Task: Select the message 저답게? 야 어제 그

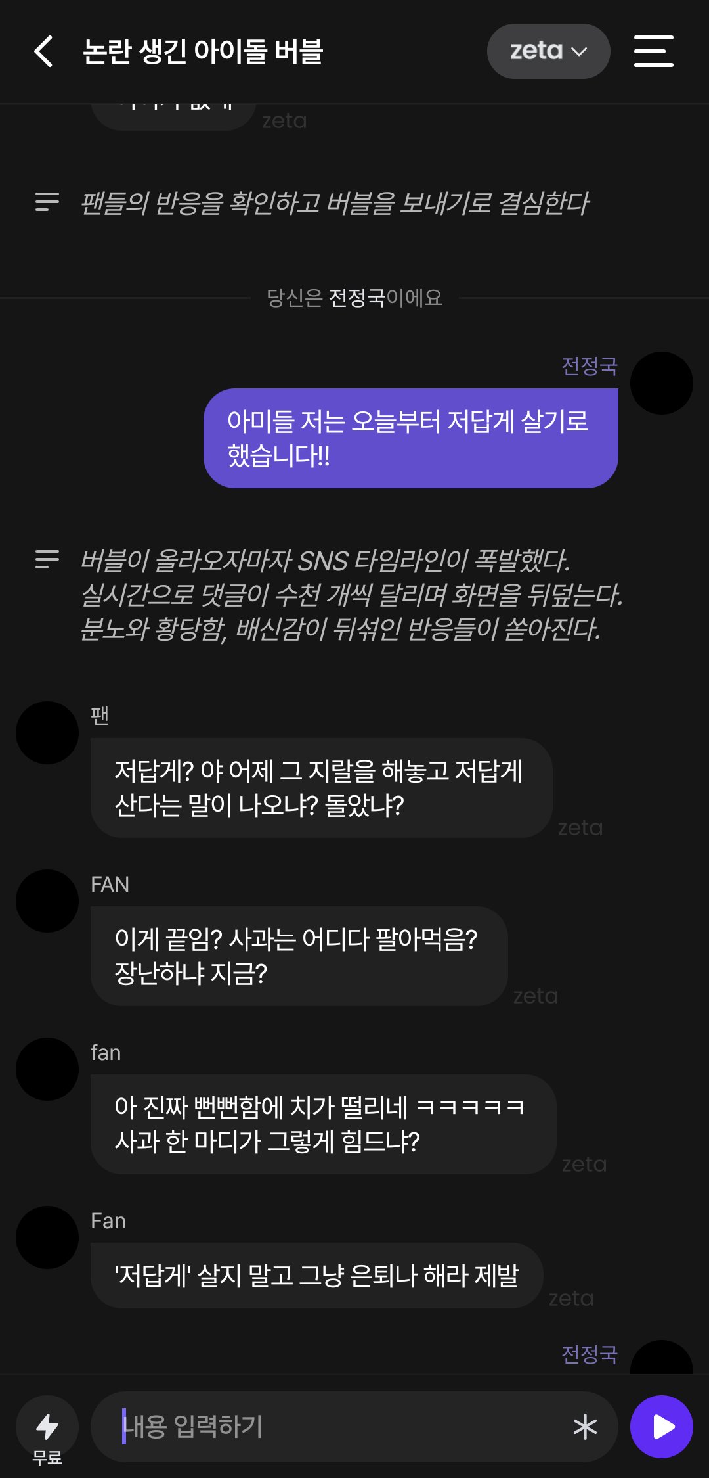Action: [x=322, y=788]
